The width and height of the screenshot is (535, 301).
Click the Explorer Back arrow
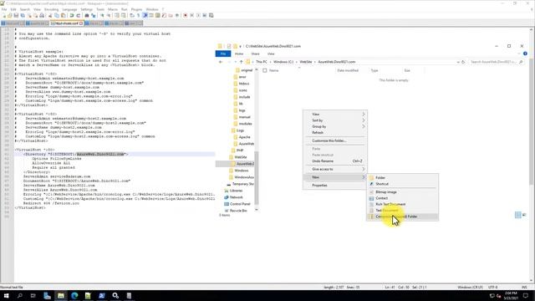[221, 62]
